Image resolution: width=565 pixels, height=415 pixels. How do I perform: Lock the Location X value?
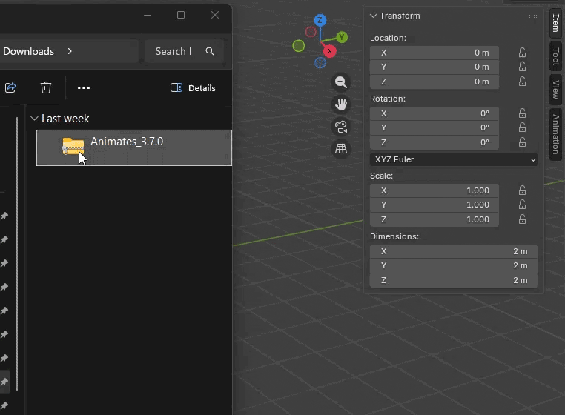pyautogui.click(x=522, y=53)
